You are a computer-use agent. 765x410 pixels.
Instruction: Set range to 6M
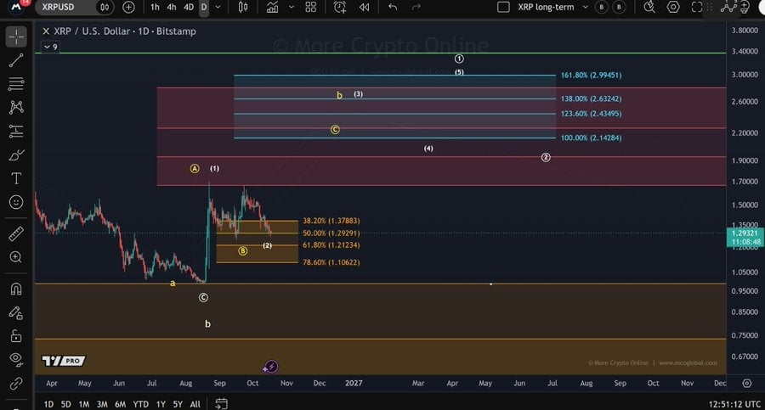click(x=121, y=404)
